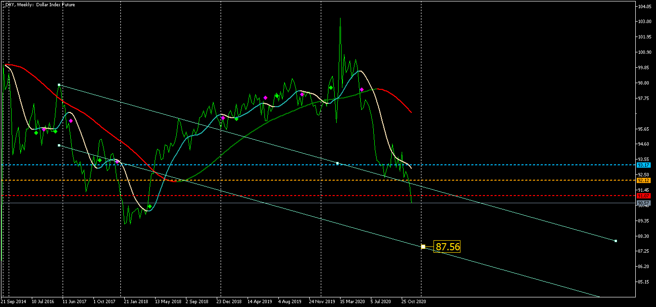The height and width of the screenshot is (307, 656).
Task: Click the 101.95 price axis label
Action: click(x=644, y=37)
